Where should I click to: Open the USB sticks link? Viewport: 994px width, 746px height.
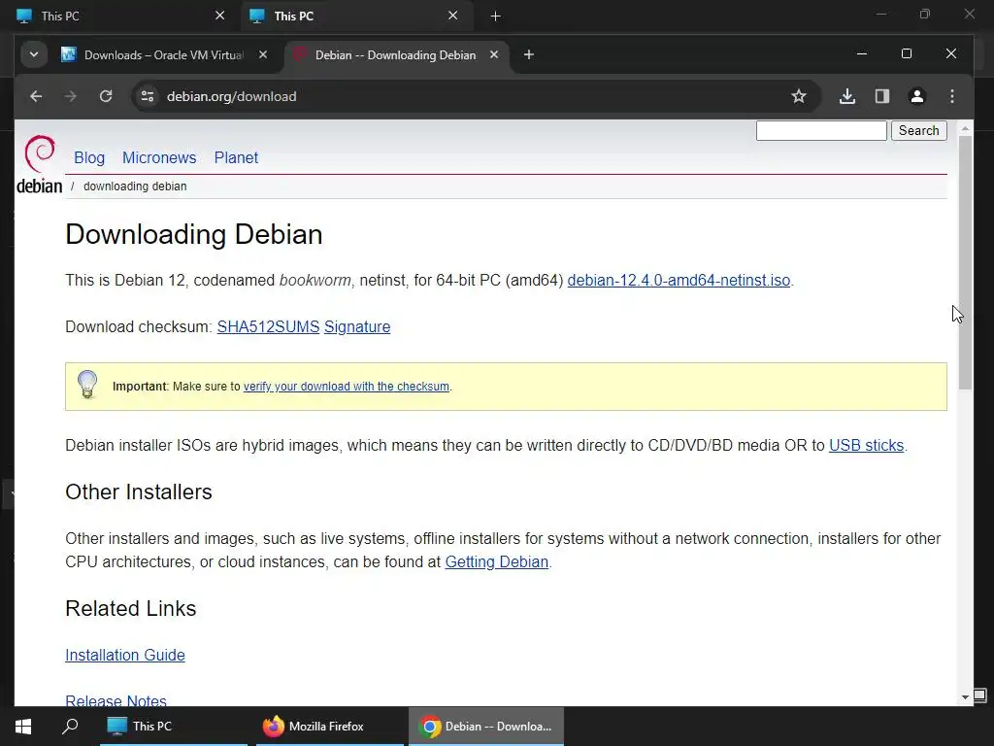tap(866, 445)
